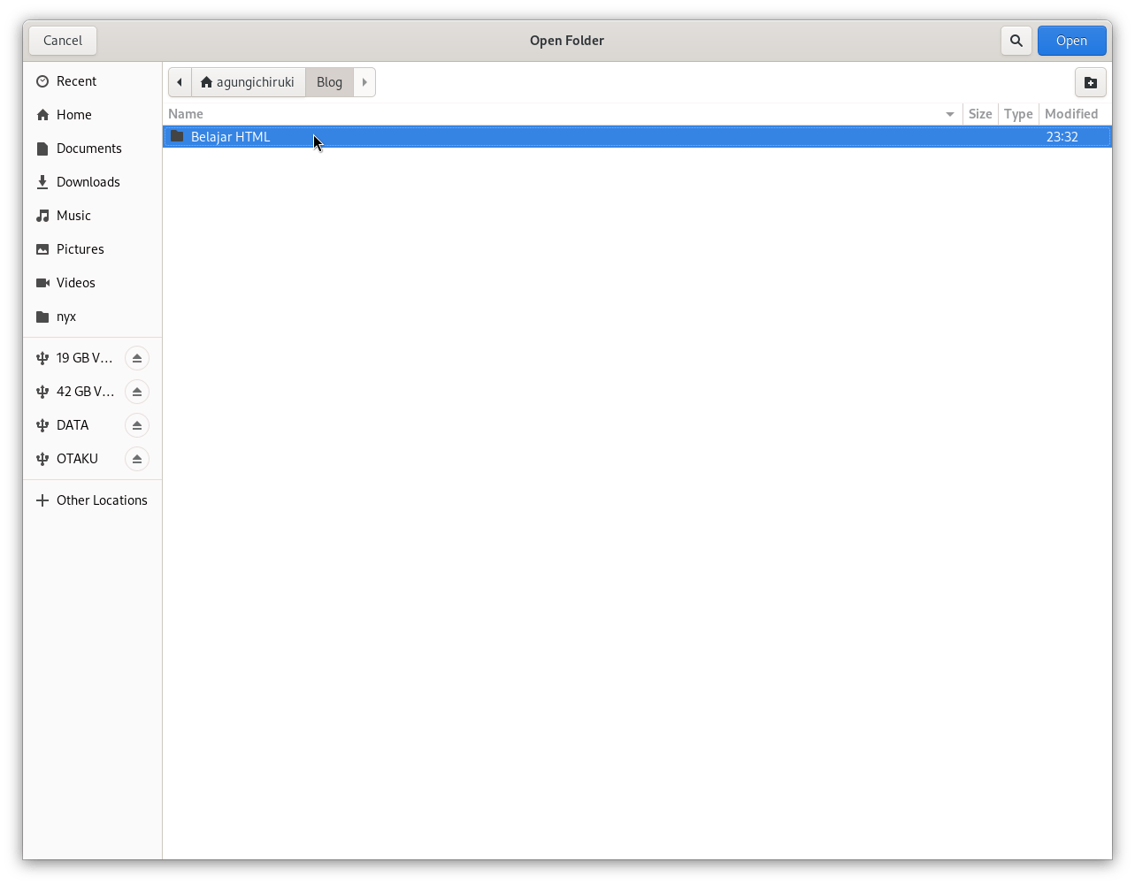1135x885 pixels.
Task: Eject the DATA drive
Action: 137,425
